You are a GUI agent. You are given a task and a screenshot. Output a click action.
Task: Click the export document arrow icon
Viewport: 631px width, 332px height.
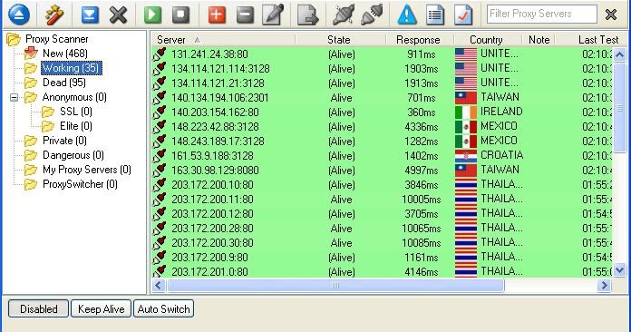(x=308, y=15)
